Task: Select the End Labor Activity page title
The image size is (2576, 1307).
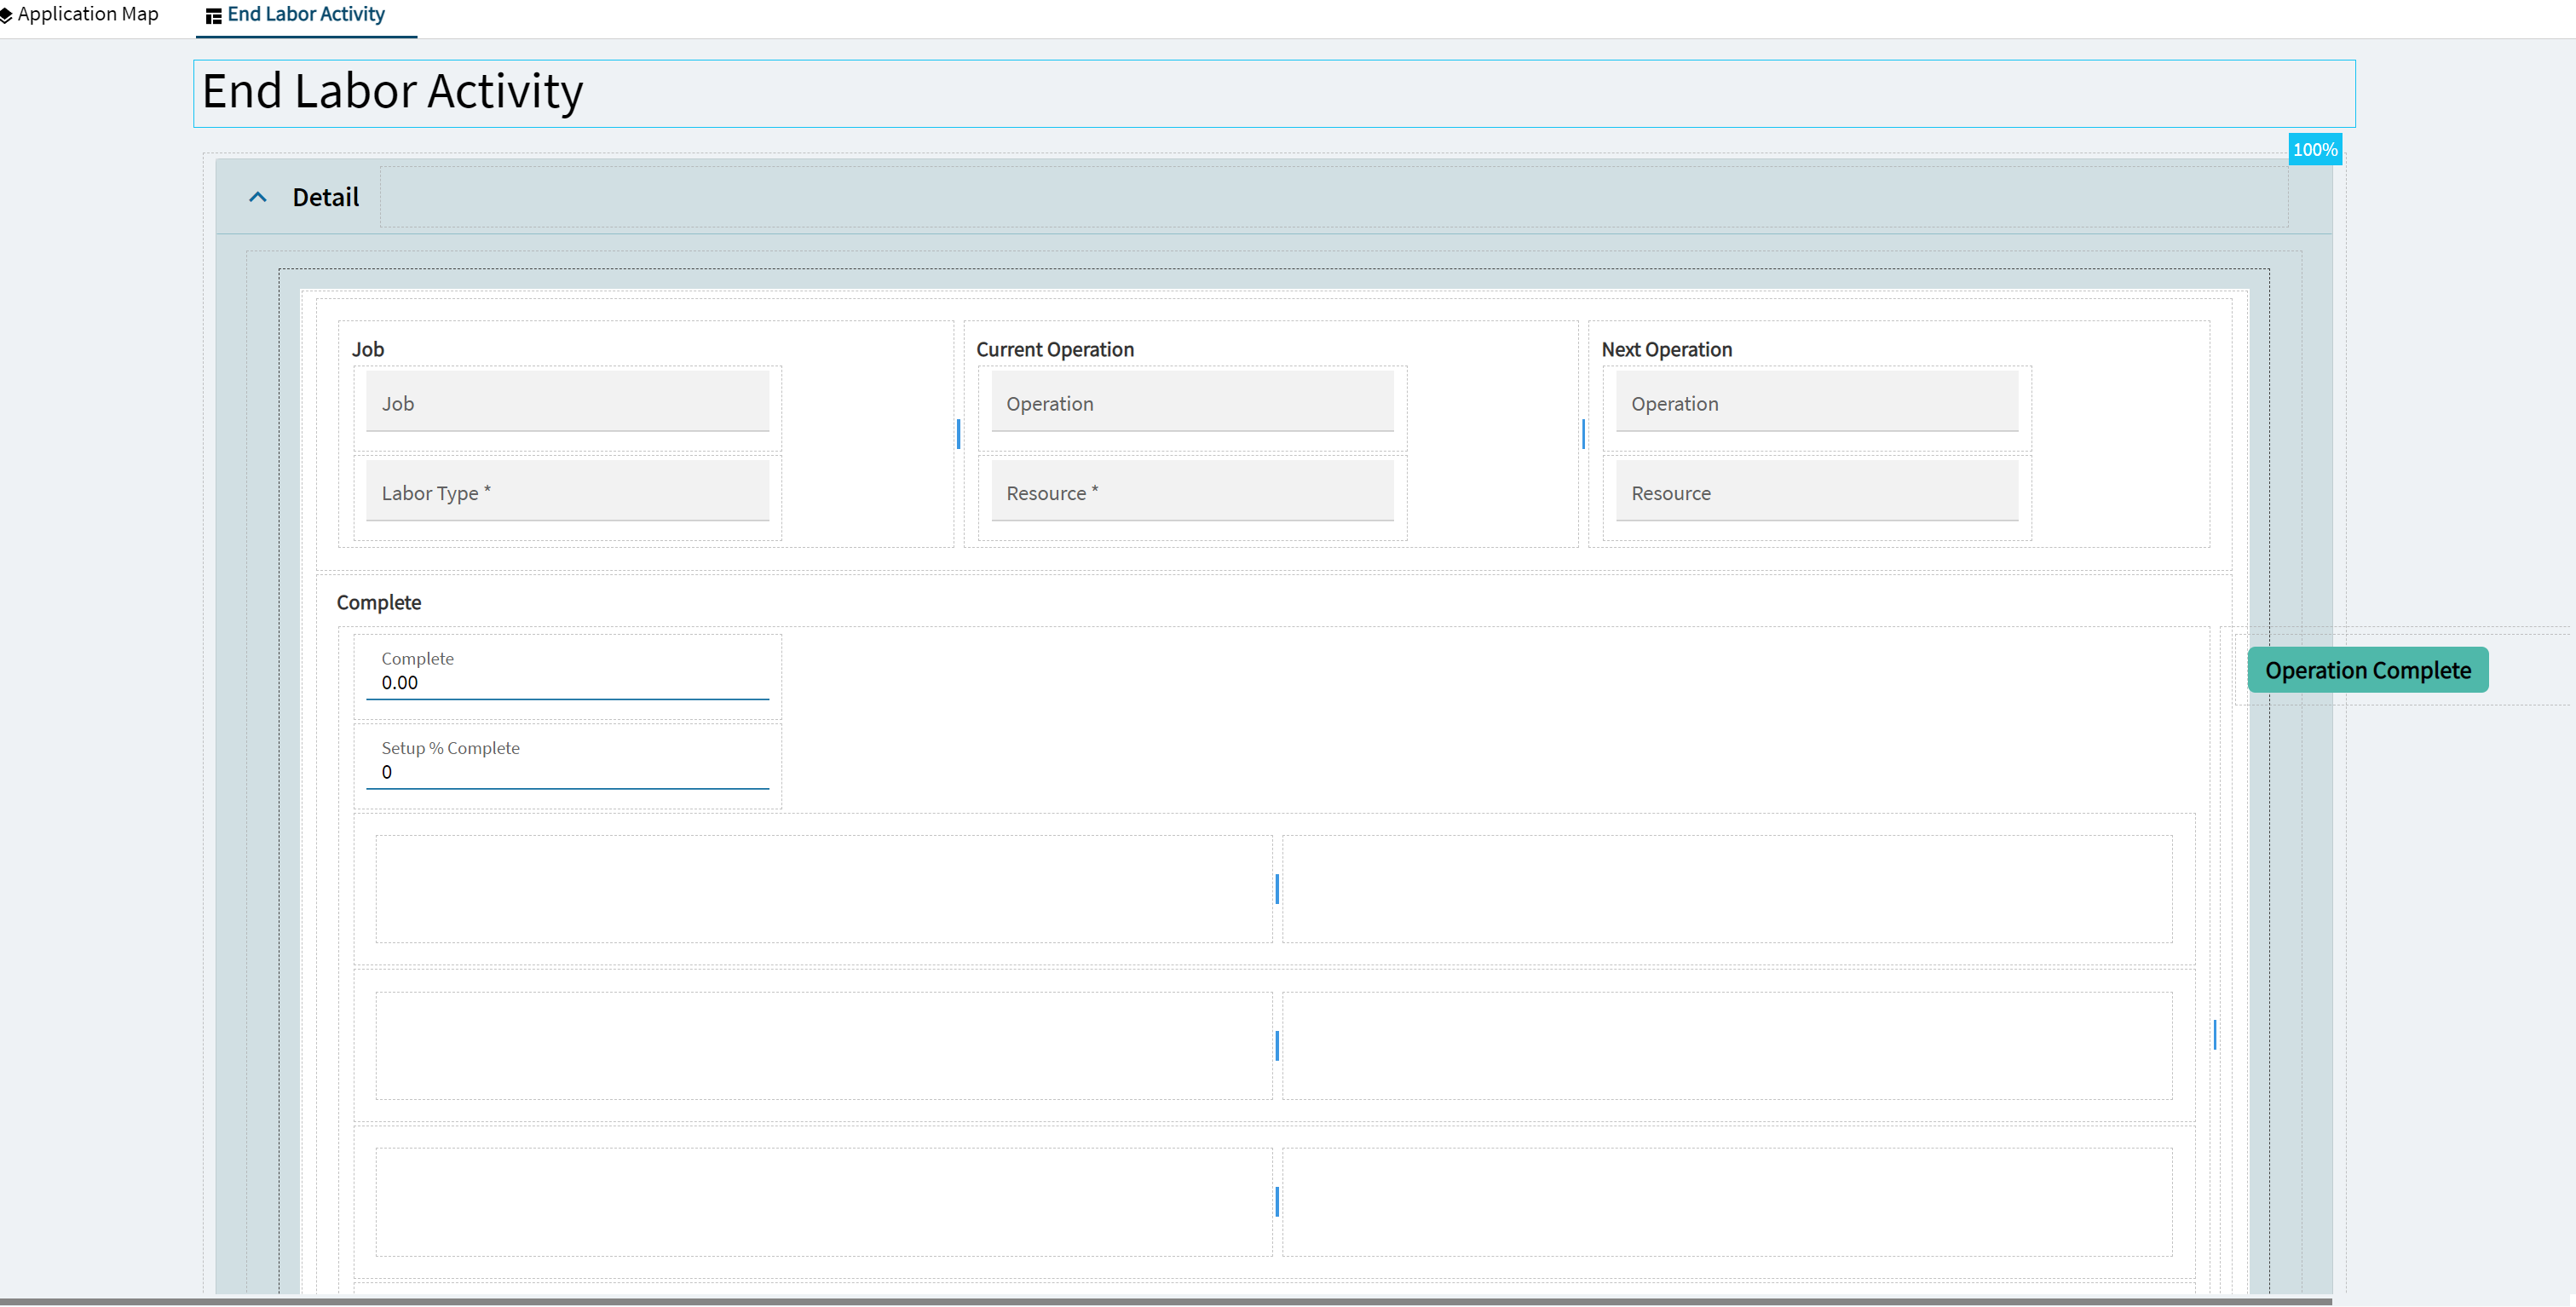Action: tap(392, 92)
